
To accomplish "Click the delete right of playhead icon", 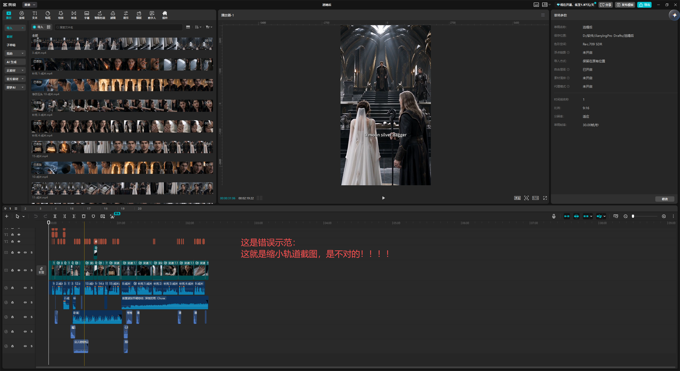I will point(74,217).
